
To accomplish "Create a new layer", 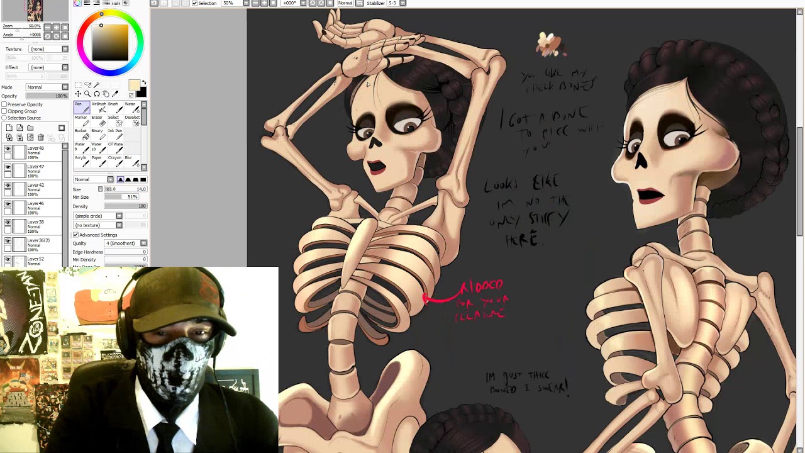I will click(9, 128).
